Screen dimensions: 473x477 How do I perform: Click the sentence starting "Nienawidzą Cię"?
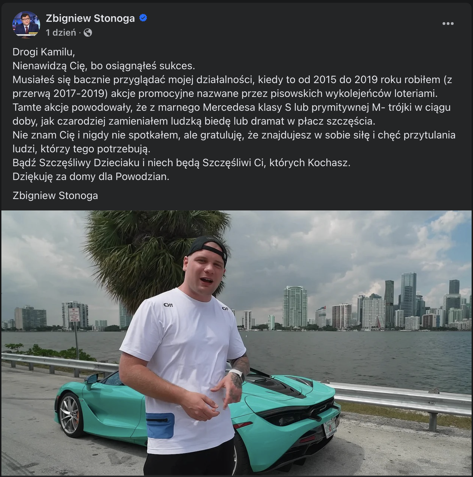pyautogui.click(x=104, y=66)
